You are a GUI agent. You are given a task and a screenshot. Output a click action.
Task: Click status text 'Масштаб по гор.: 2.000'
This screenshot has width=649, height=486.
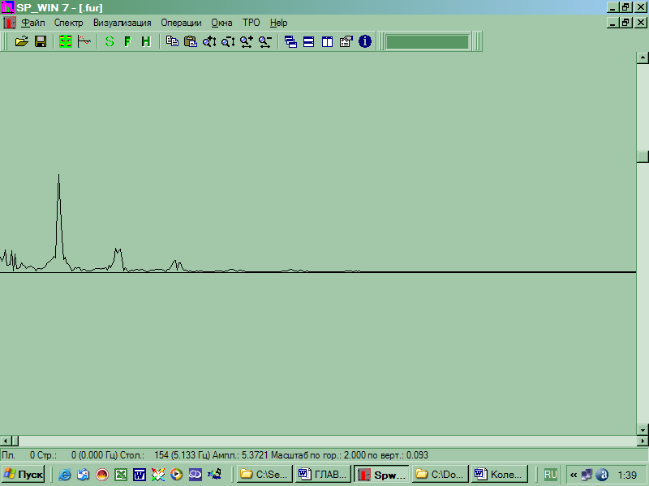(318, 455)
